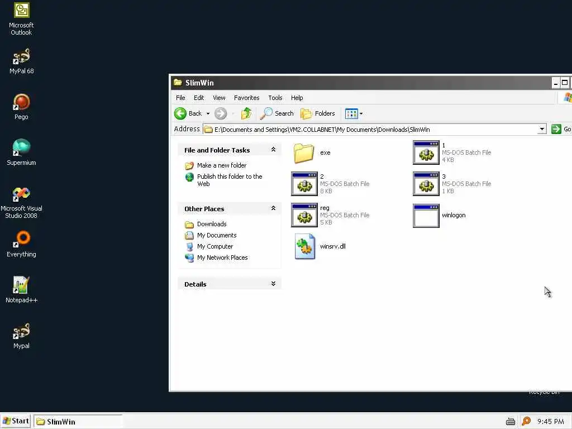This screenshot has width=572, height=429.
Task: Click the SlimWin title bar folder icon
Action: [x=178, y=83]
